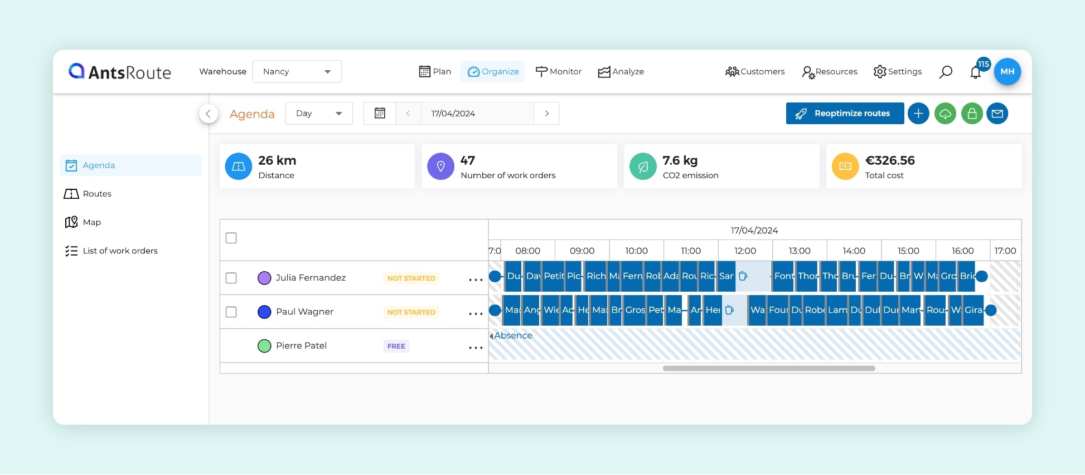Open the Nancy warehouse dropdown
The image size is (1085, 475).
297,72
